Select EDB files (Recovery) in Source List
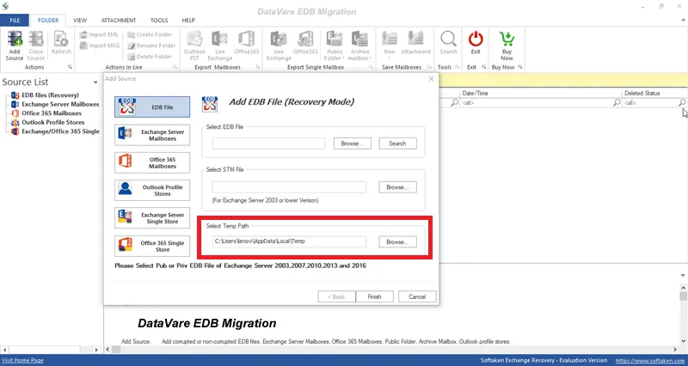This screenshot has height=366, width=688. (x=50, y=95)
